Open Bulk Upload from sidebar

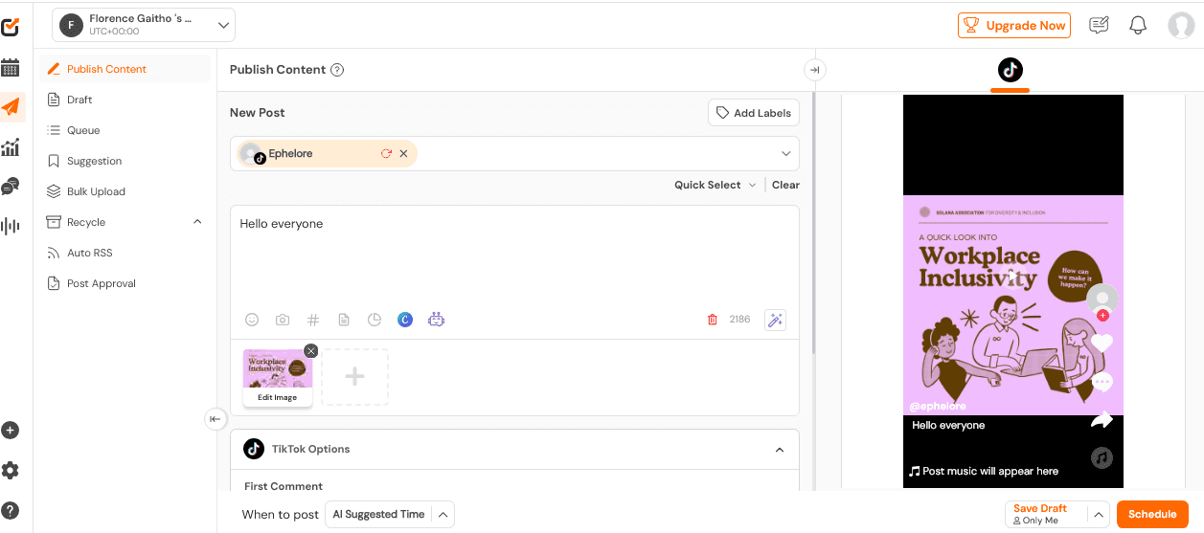[x=96, y=191]
